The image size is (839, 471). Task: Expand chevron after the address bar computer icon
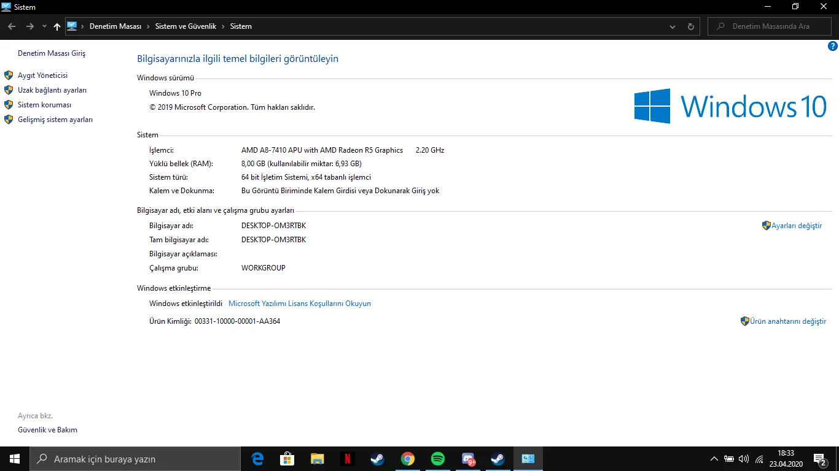coord(83,26)
